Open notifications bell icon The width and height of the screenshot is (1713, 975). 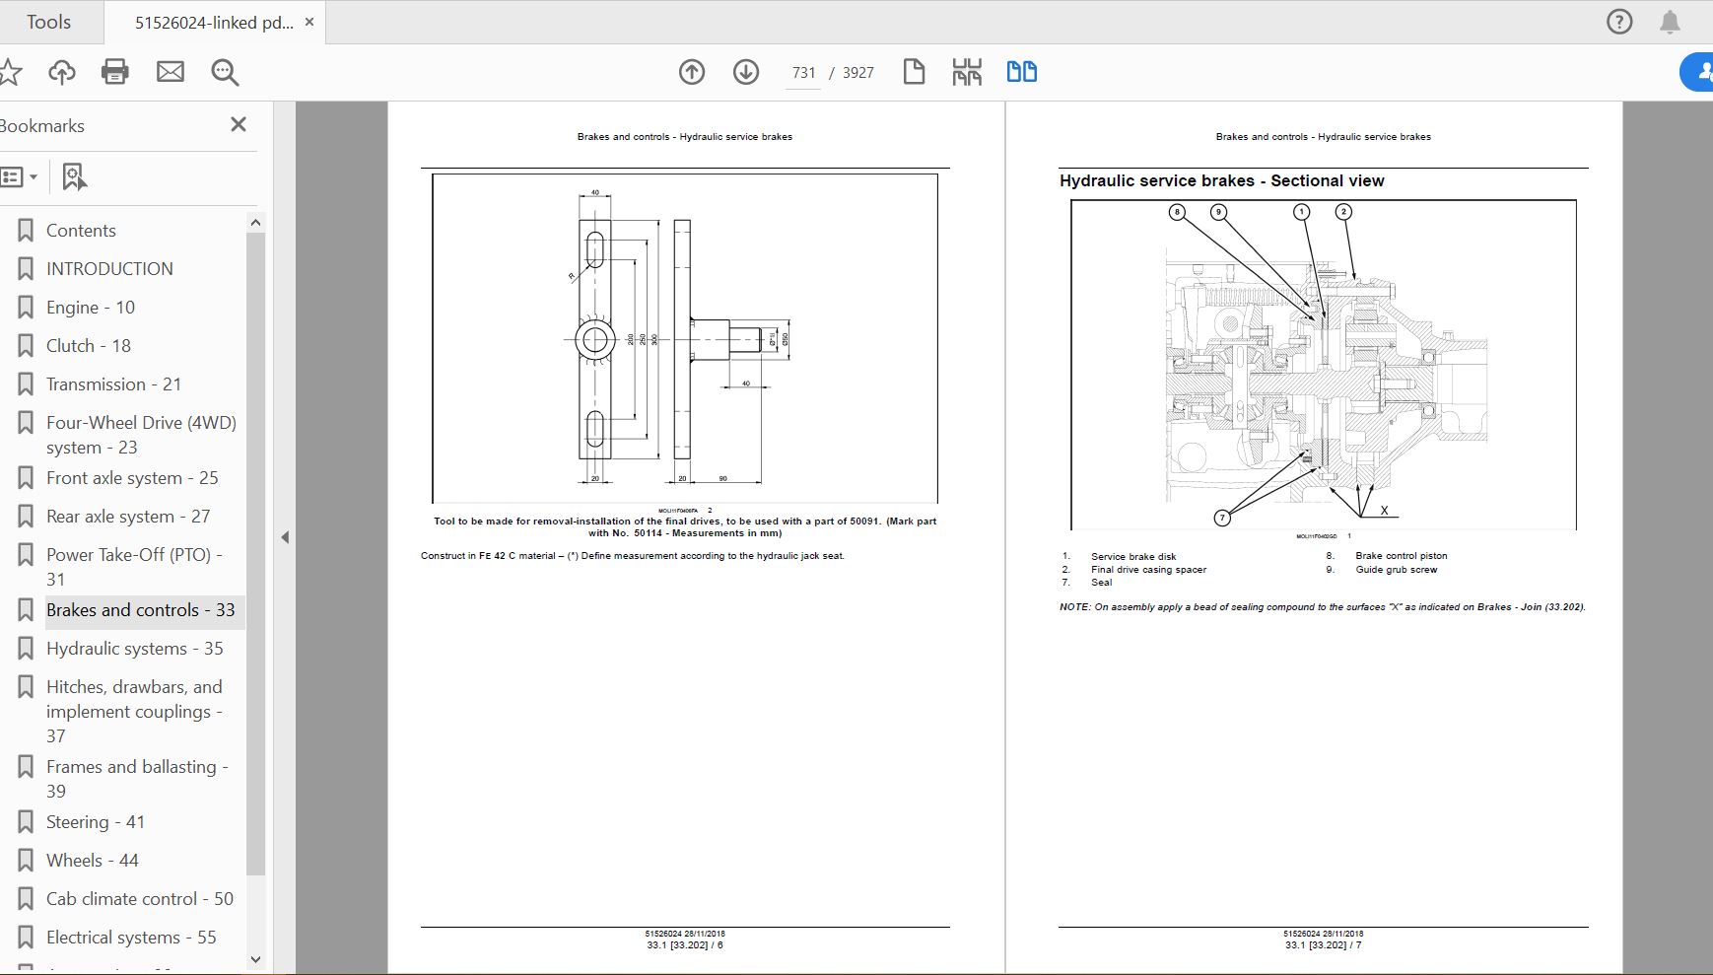coord(1670,22)
